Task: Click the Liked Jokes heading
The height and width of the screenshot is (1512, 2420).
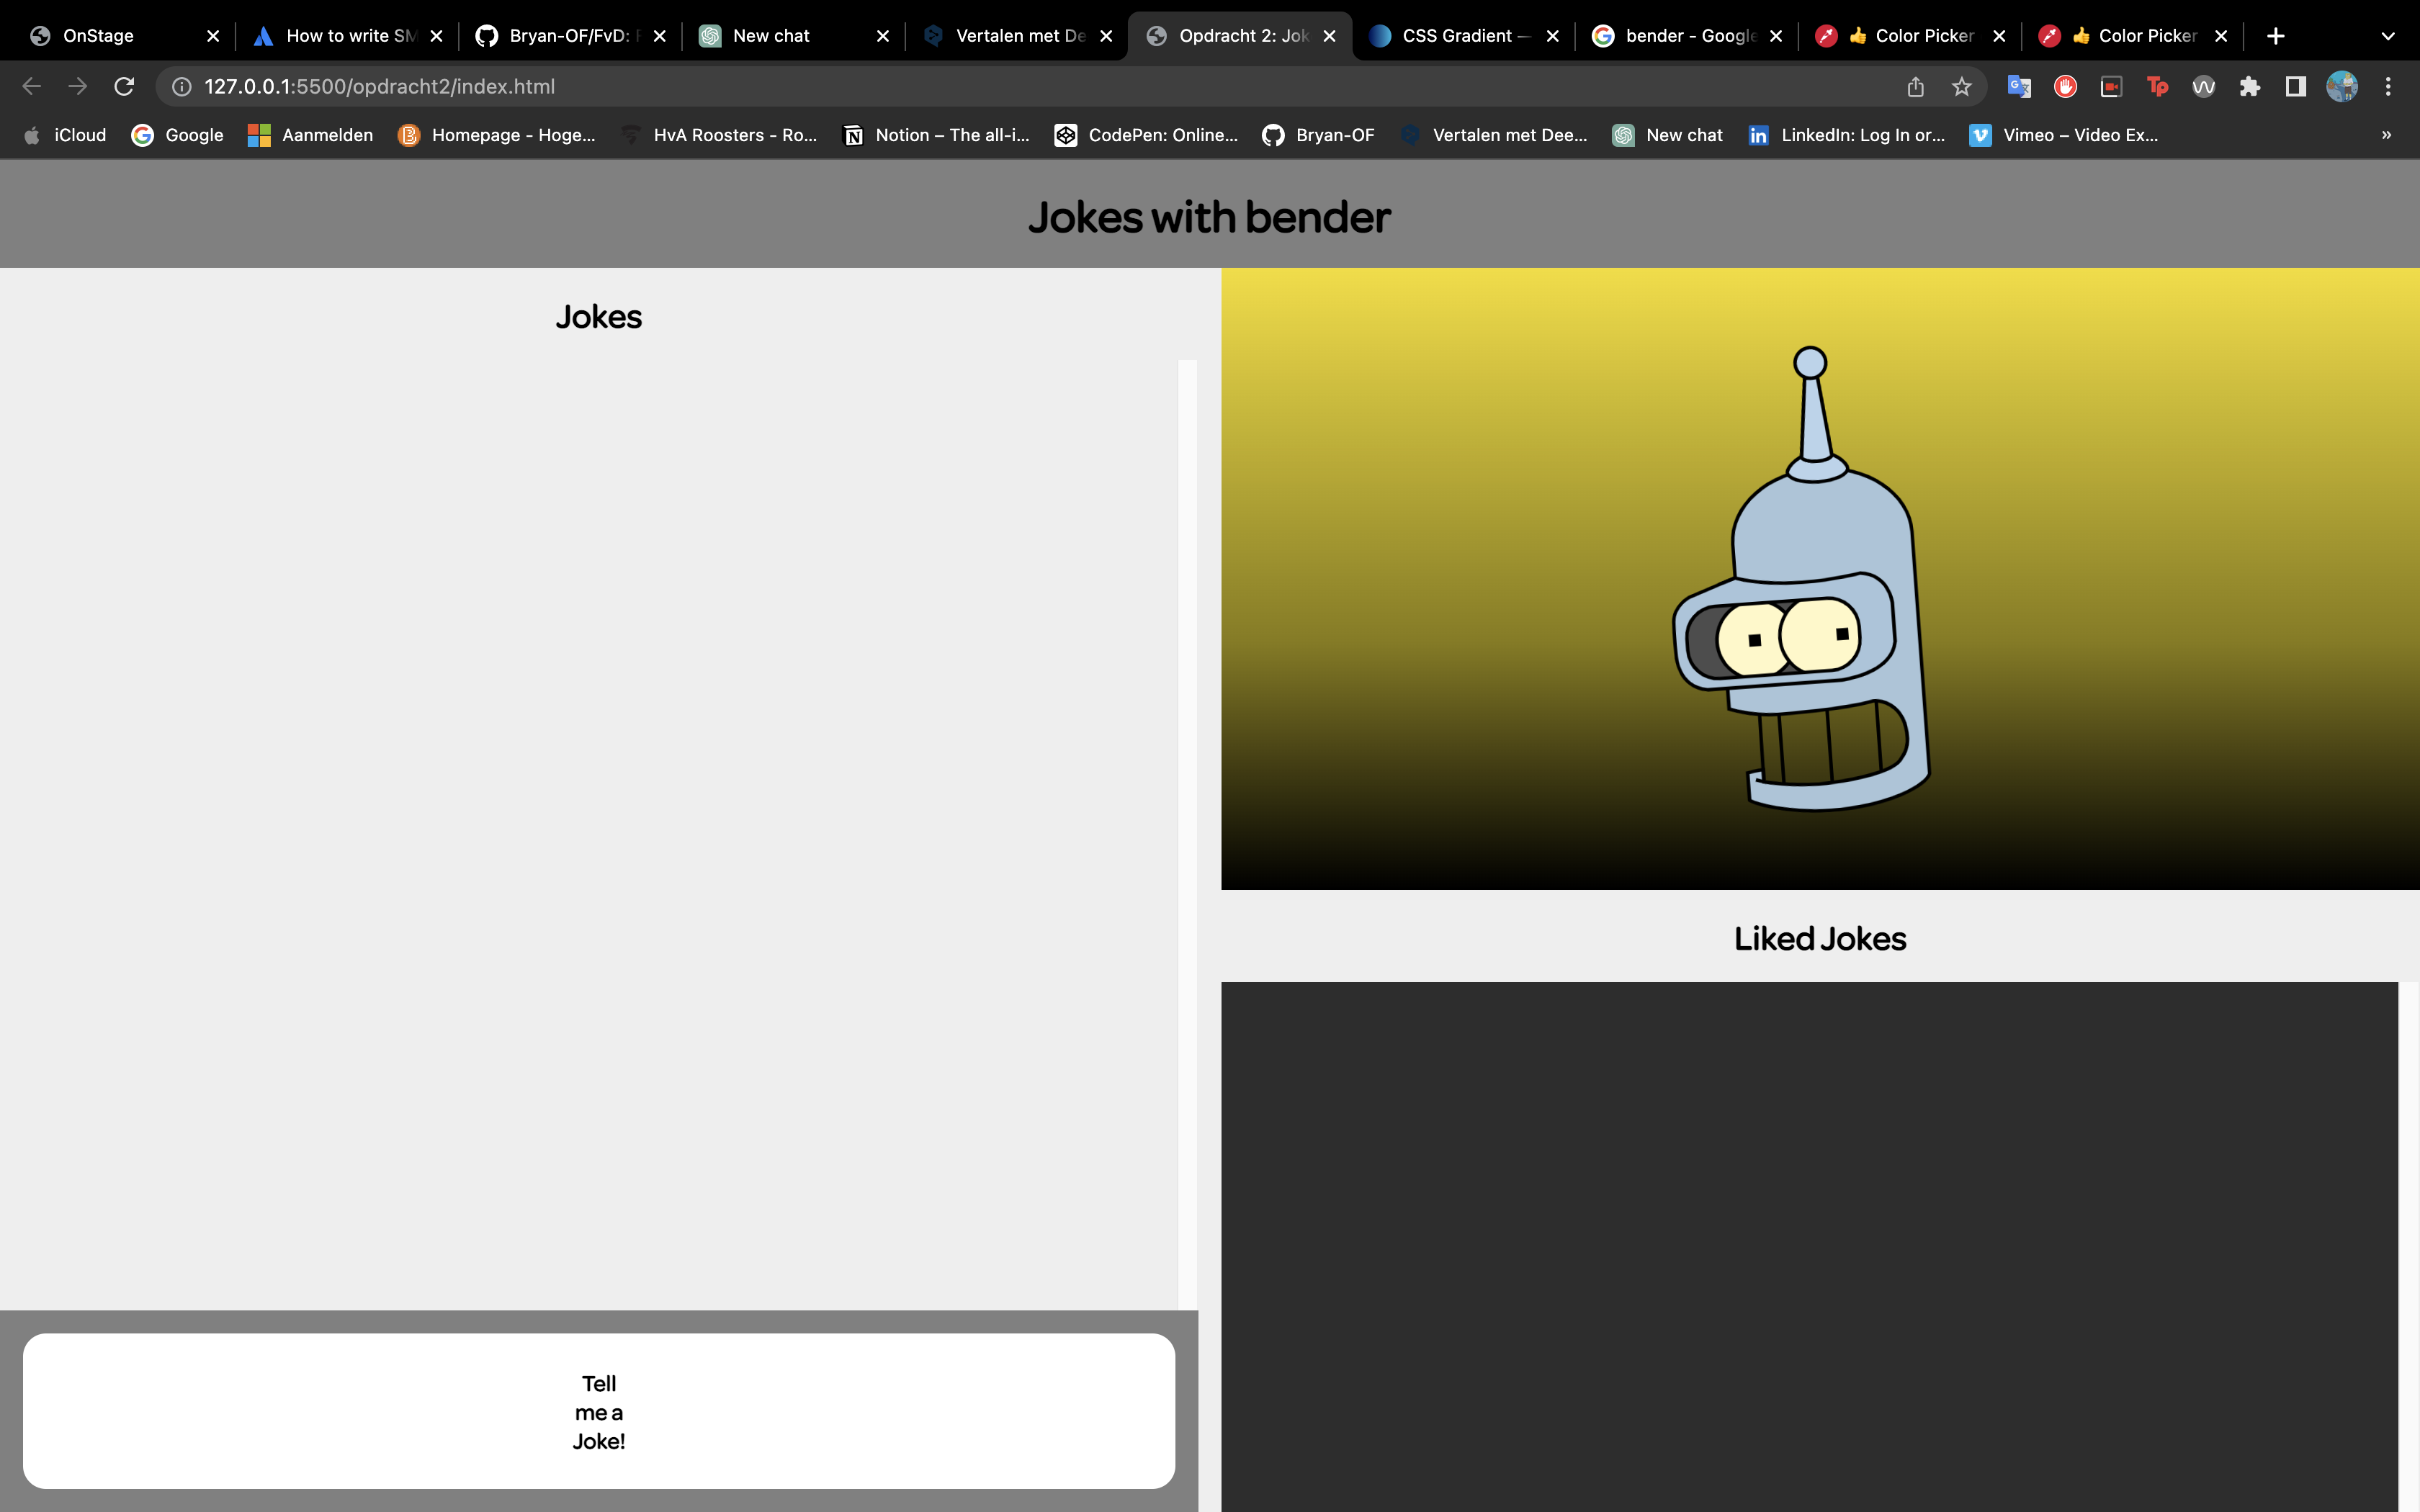Action: click(x=1820, y=938)
